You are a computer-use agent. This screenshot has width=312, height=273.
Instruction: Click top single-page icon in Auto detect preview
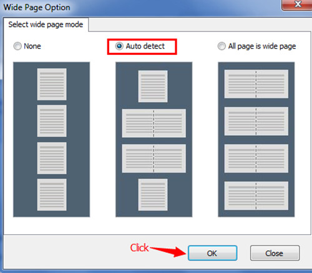(153, 86)
